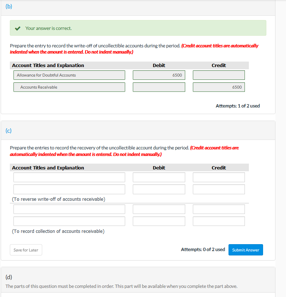Click the first empty account title field in part (c)

pos(69,177)
